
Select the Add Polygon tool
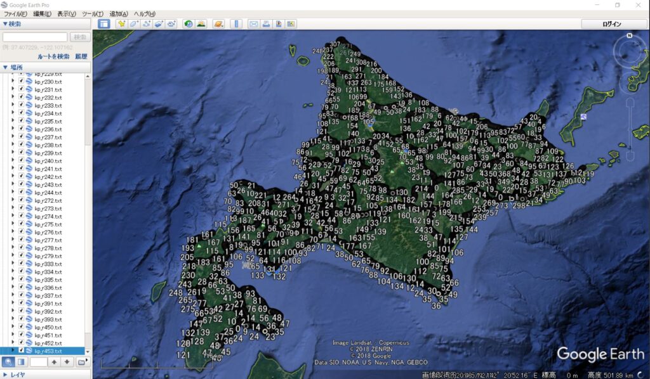(134, 24)
